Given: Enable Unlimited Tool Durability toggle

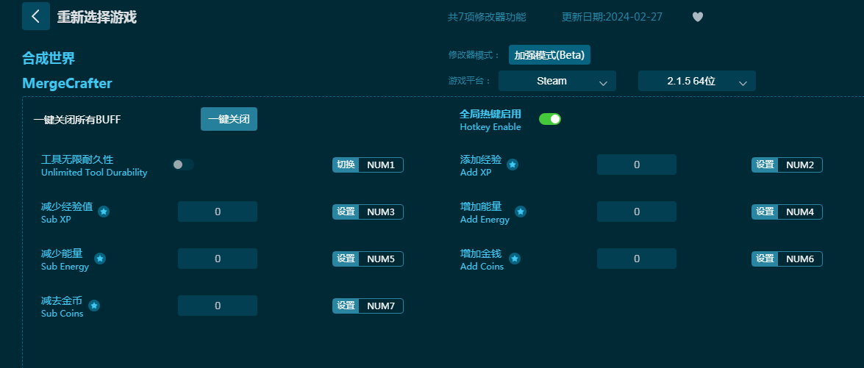Looking at the screenshot, I should click(183, 165).
